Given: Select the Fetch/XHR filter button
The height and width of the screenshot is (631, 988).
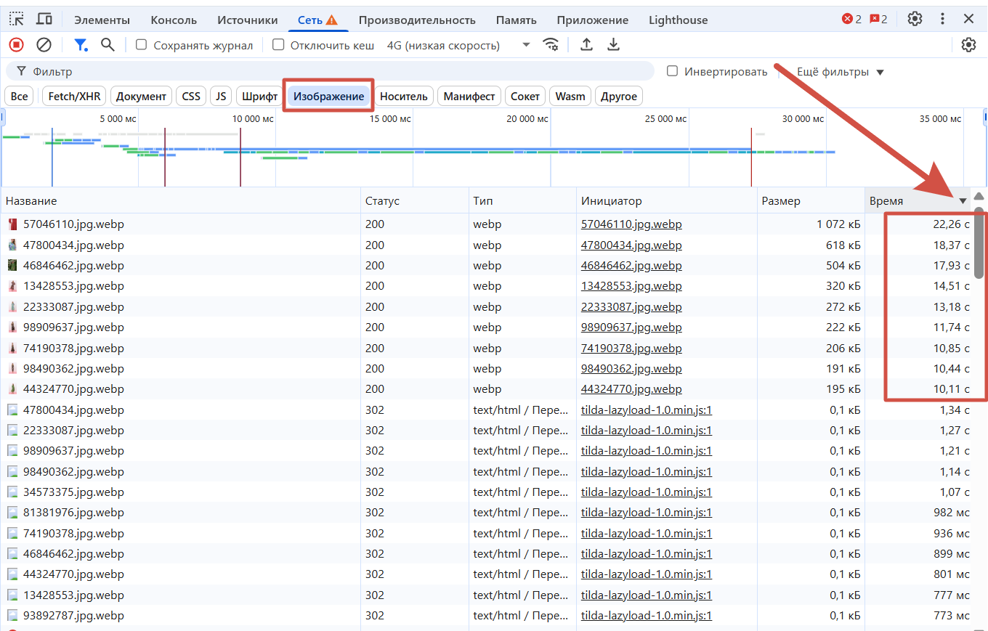Looking at the screenshot, I should [x=74, y=96].
